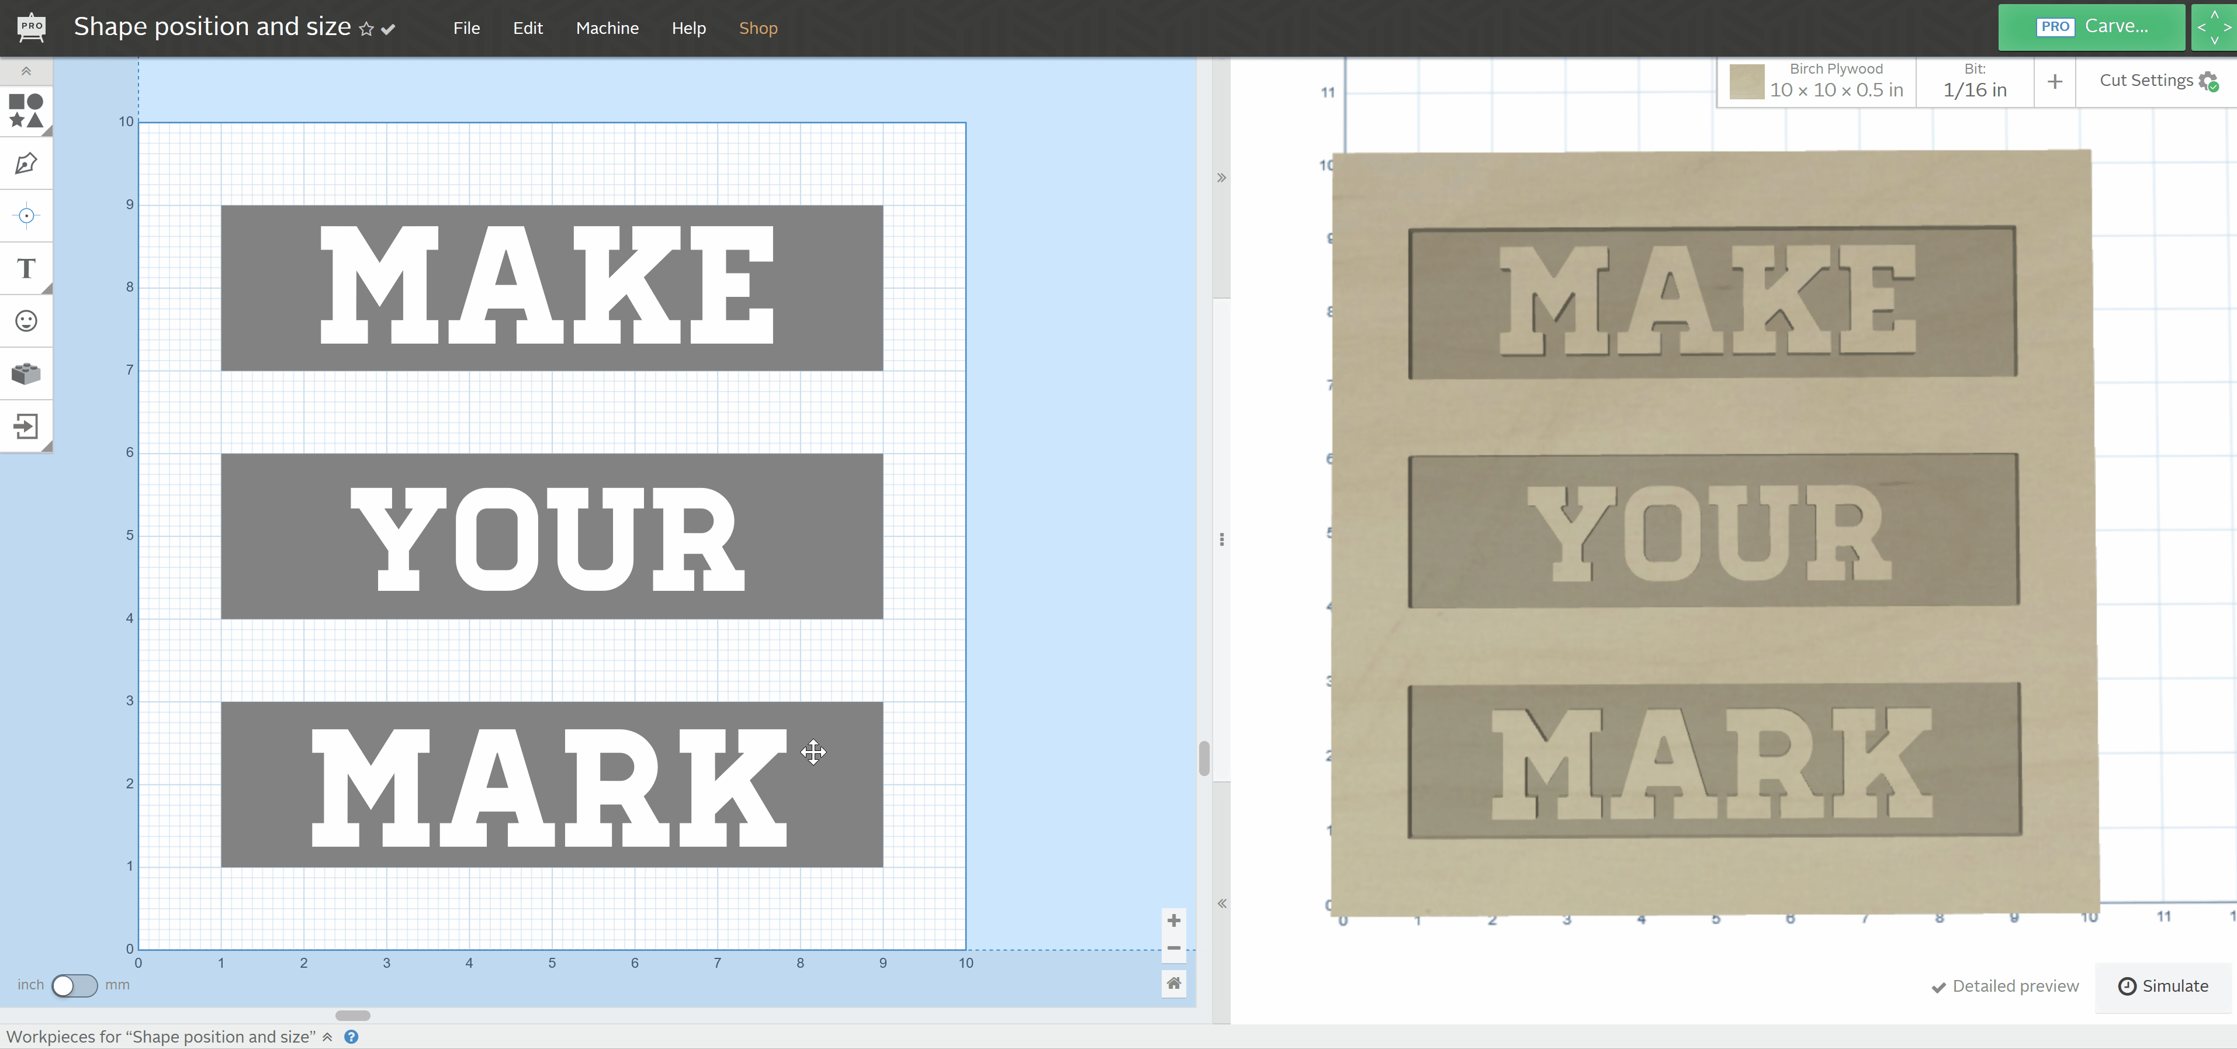Click the Import file icon
Viewport: 2237px width, 1049px height.
pos(26,427)
